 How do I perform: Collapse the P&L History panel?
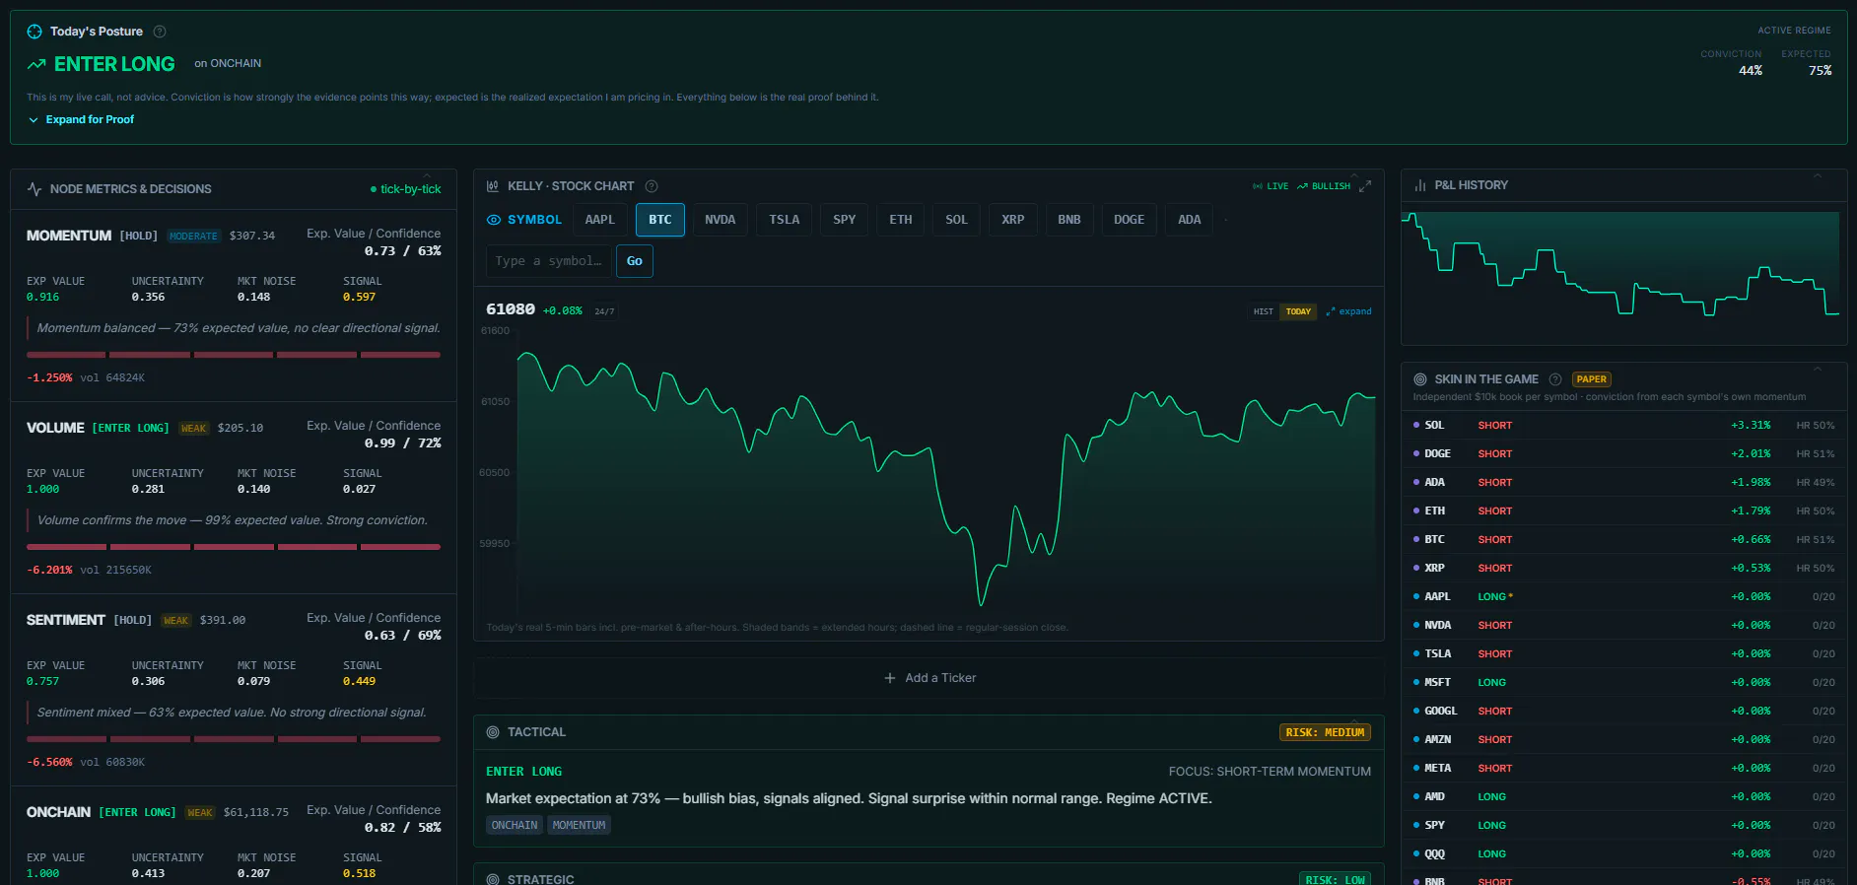[x=1818, y=175]
